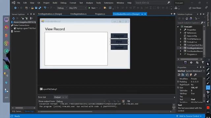
Task: Open the Extensions menu
Action: 108,3
